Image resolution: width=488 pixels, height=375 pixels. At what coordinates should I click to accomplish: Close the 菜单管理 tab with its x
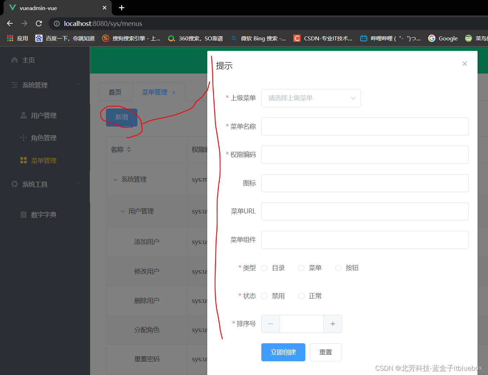pyautogui.click(x=174, y=93)
